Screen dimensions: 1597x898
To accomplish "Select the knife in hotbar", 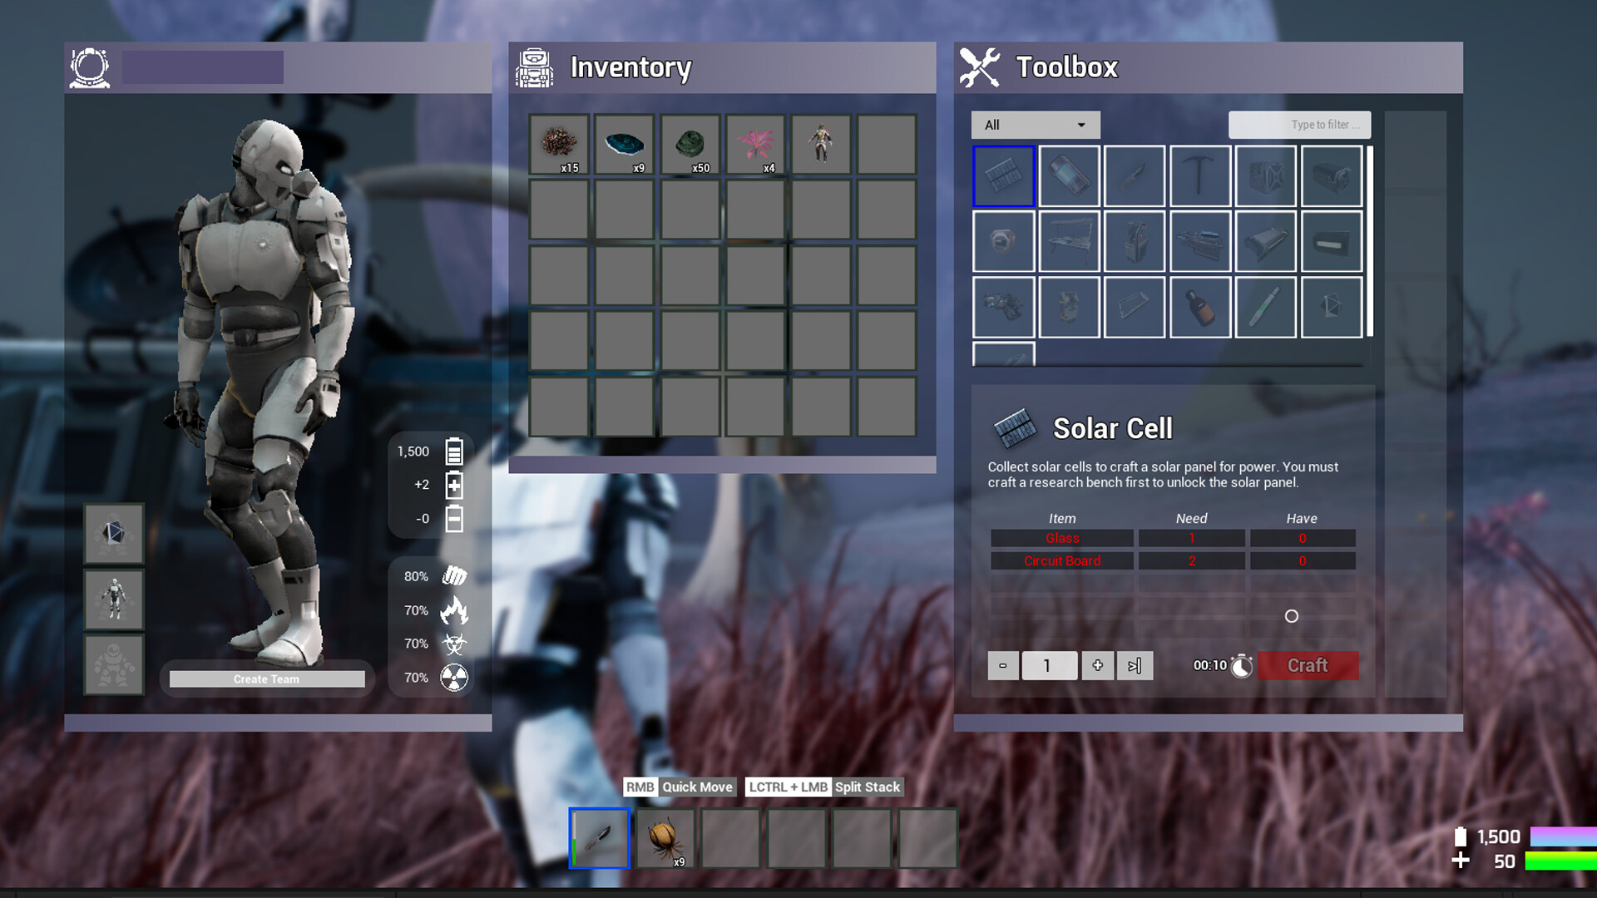I will 599,838.
